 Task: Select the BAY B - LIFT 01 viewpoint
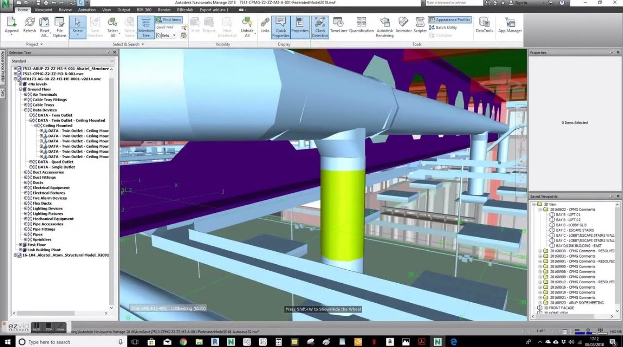568,215
